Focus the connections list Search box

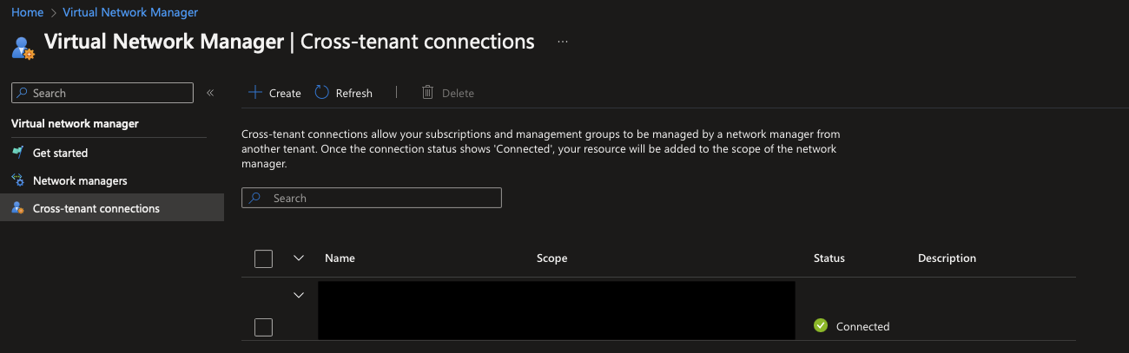point(372,198)
